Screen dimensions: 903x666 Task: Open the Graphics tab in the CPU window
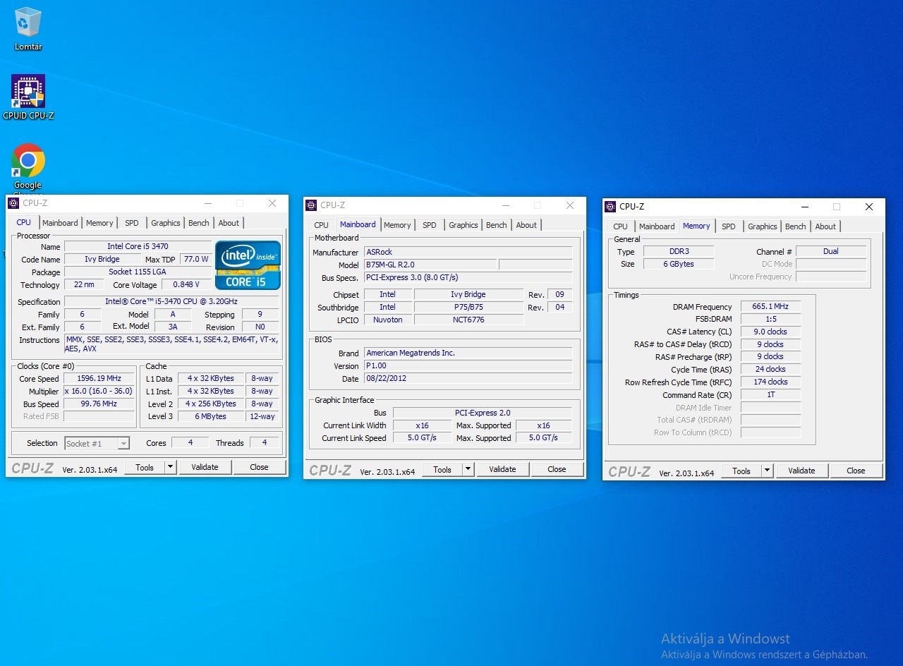coord(166,223)
